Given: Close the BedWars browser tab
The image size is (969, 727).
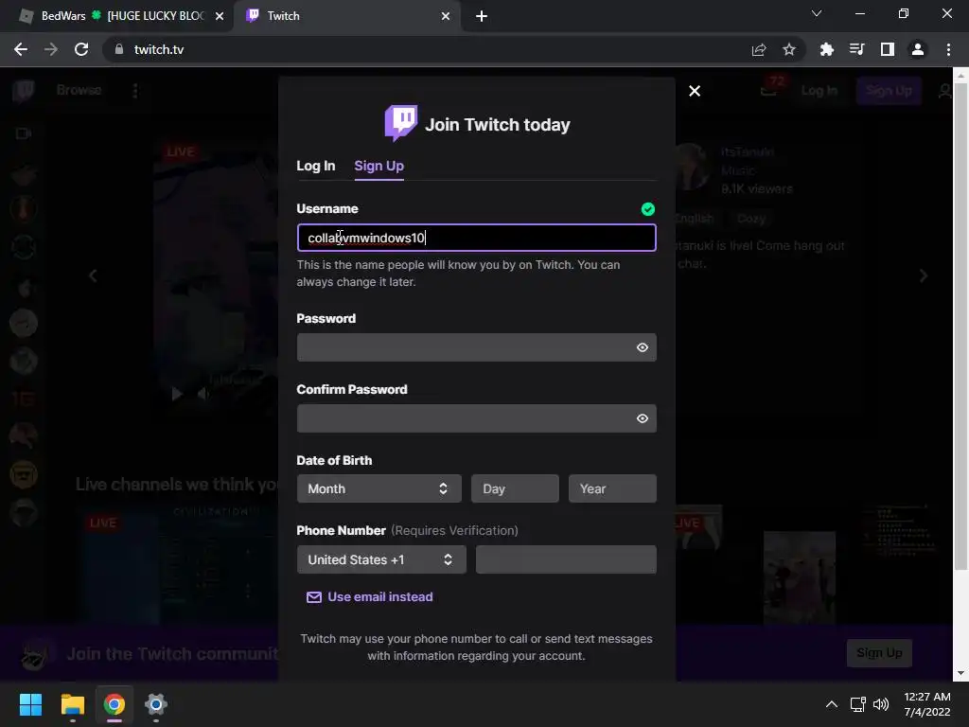Looking at the screenshot, I should [x=220, y=16].
